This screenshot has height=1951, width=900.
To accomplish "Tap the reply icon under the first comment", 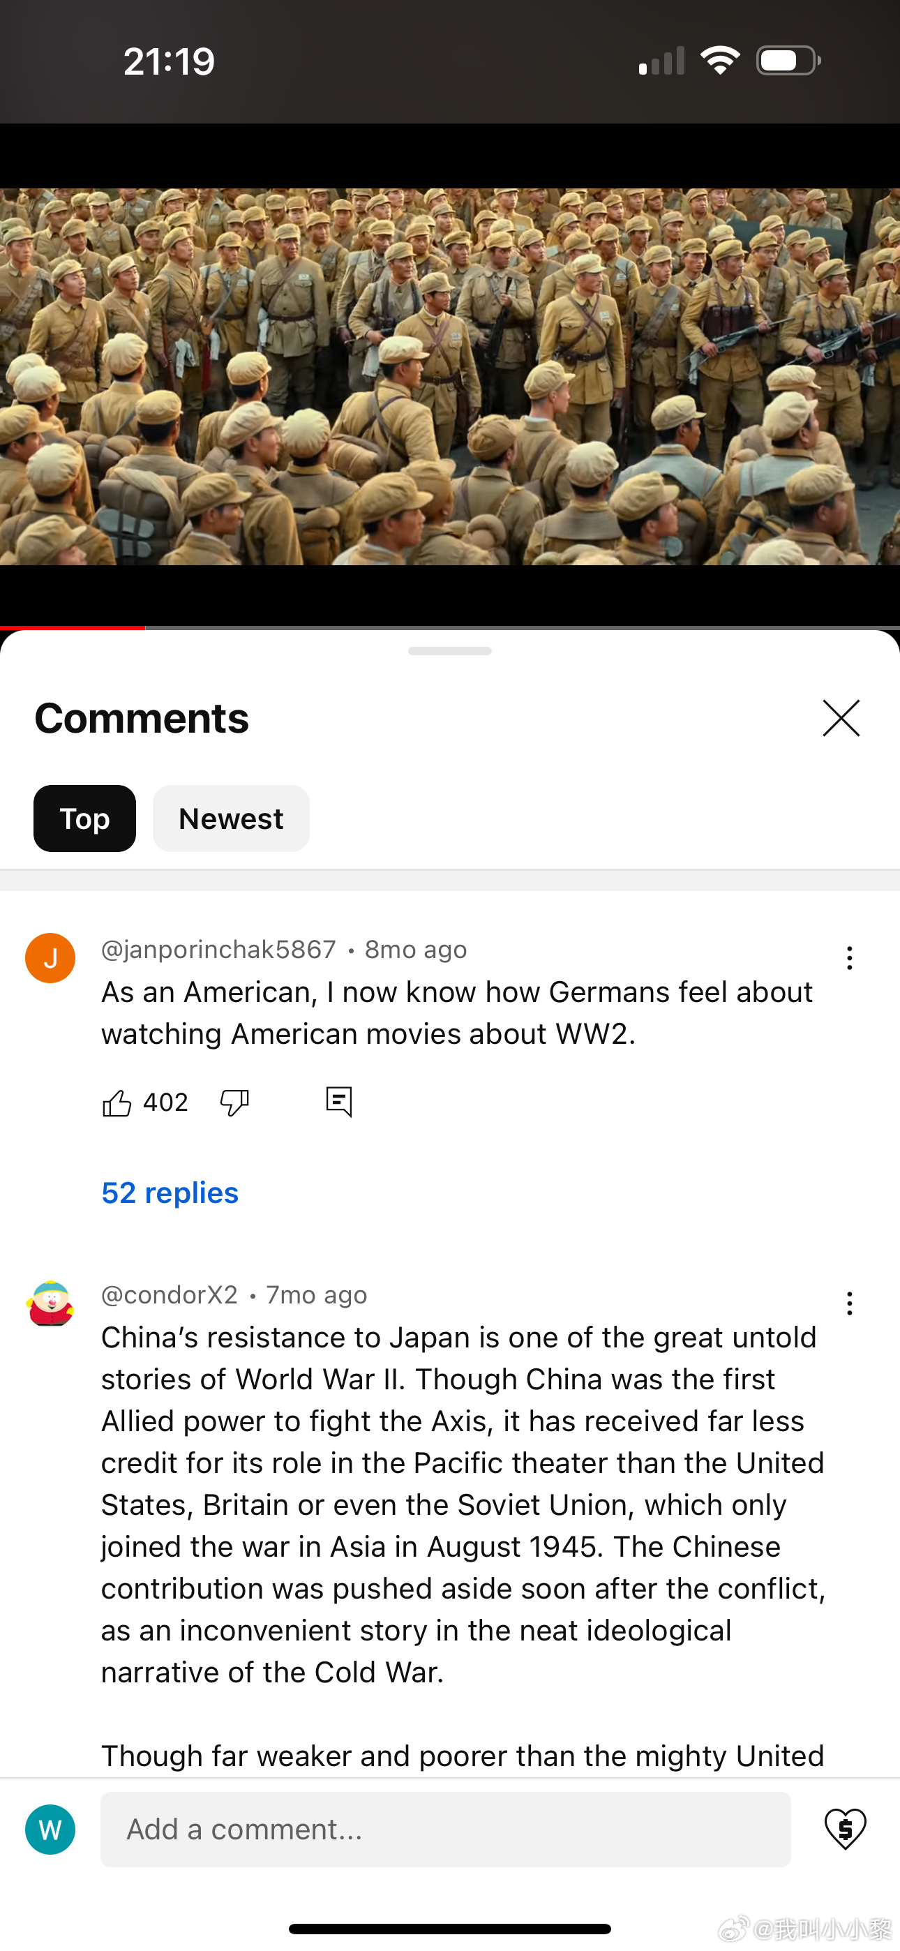I will click(x=338, y=1102).
